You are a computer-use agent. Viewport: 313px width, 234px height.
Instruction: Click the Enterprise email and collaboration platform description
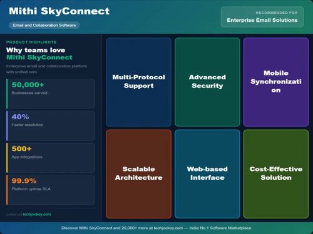[x=46, y=69]
